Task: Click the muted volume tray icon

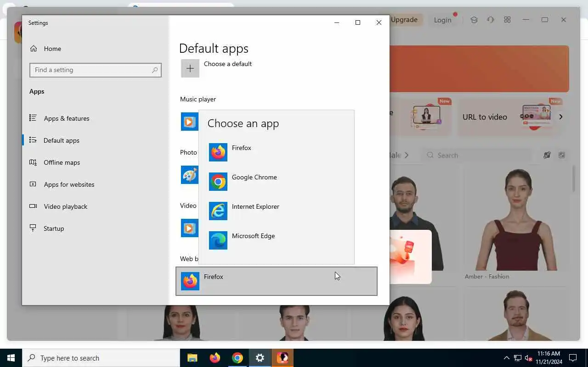Action: pyautogui.click(x=528, y=358)
